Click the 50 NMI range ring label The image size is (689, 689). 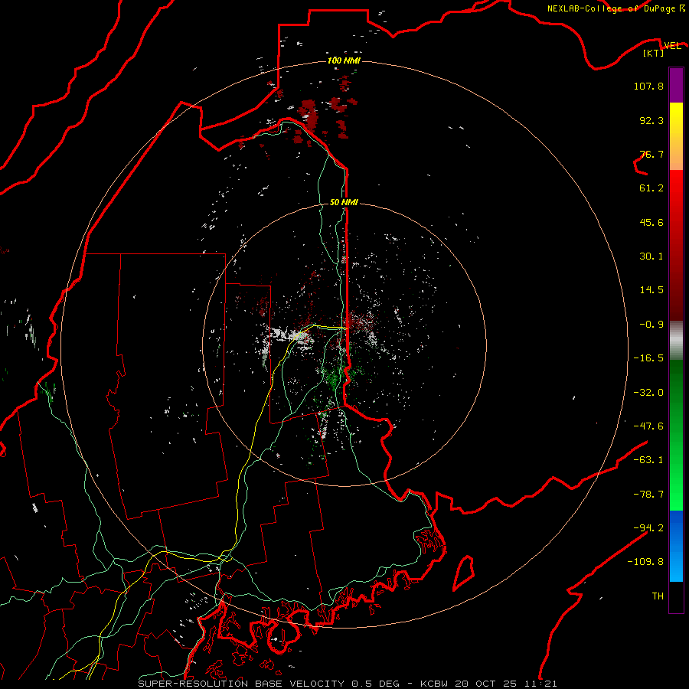(344, 202)
